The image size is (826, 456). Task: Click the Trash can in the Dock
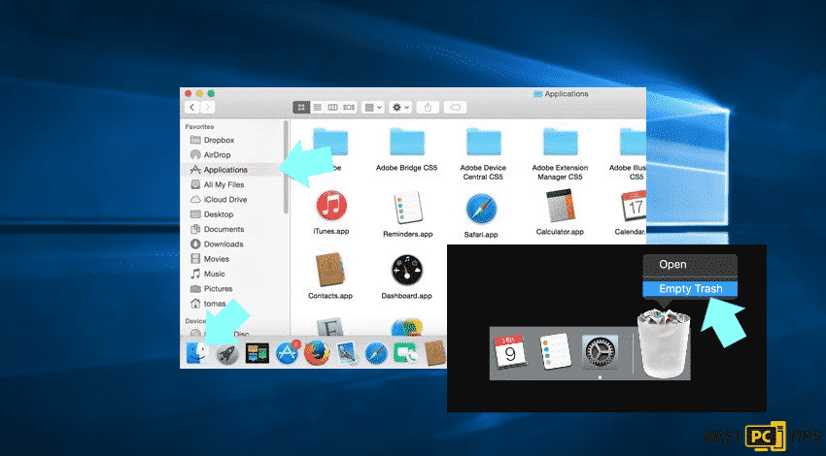664,343
